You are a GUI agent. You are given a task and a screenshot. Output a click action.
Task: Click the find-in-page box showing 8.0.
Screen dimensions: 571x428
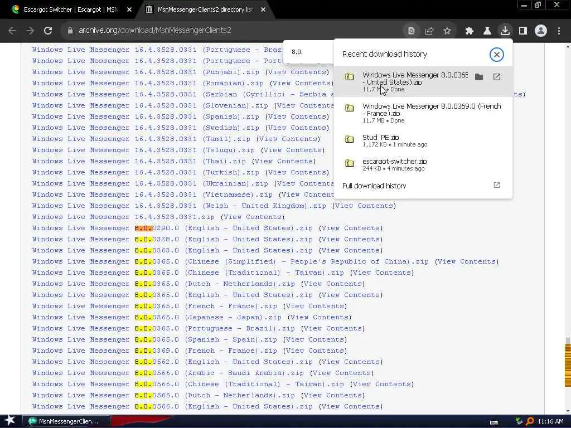pos(309,52)
